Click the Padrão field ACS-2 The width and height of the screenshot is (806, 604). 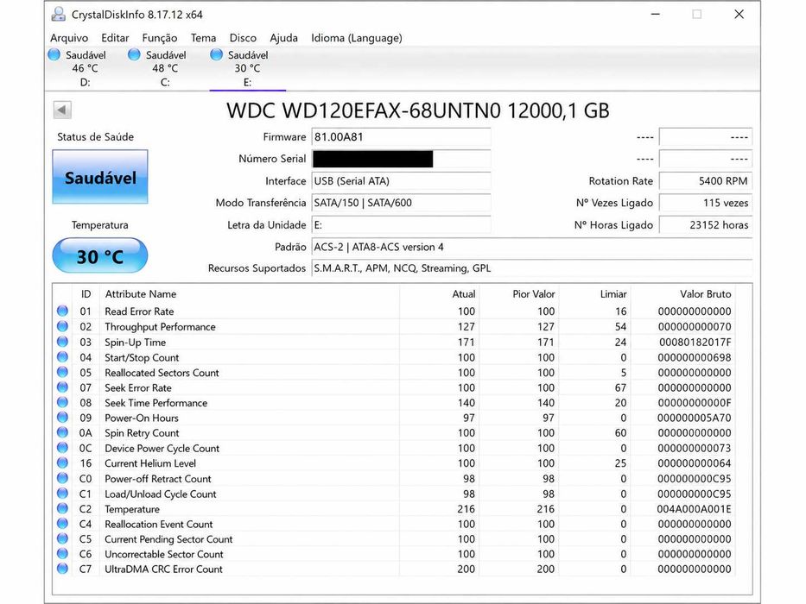[532, 247]
